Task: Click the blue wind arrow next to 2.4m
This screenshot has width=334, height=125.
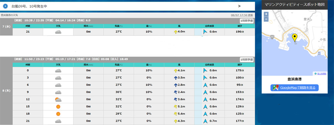Action: coord(176,92)
